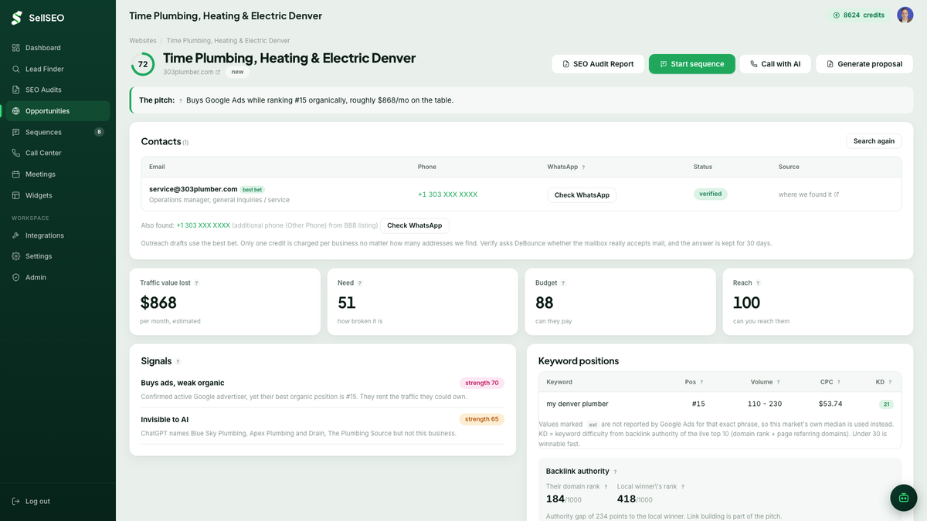Screen dimensions: 927x521
Task: Start sequence for this business
Action: [x=691, y=64]
